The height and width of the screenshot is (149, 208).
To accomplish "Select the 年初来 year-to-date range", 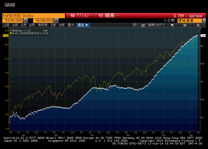I will point(43,25).
